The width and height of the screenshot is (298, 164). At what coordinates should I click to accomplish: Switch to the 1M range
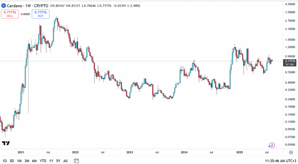[x=19, y=161]
